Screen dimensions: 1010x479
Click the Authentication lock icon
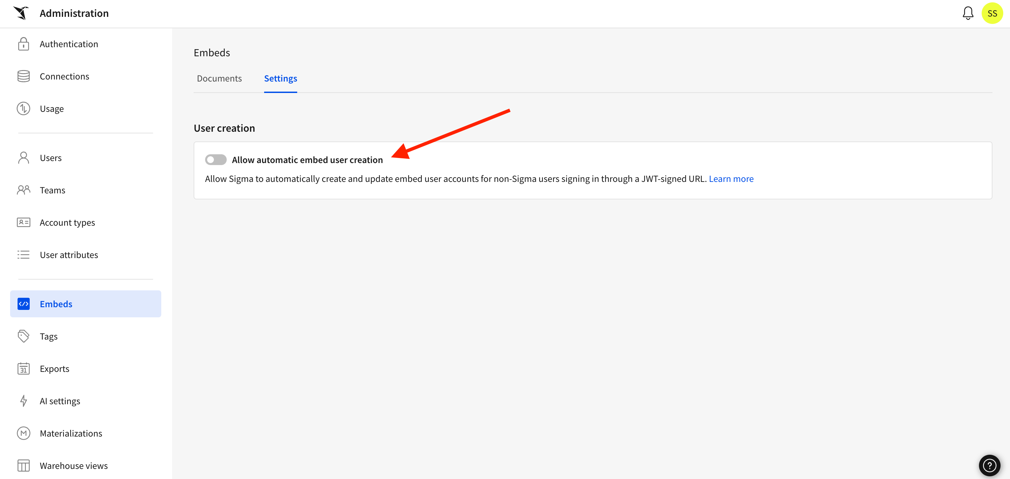click(24, 44)
